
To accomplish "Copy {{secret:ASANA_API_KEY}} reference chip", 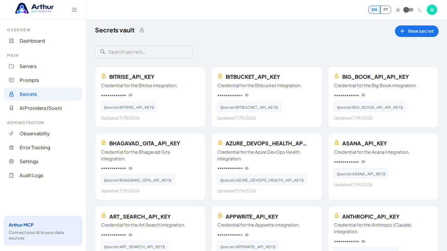I will 361,173.
